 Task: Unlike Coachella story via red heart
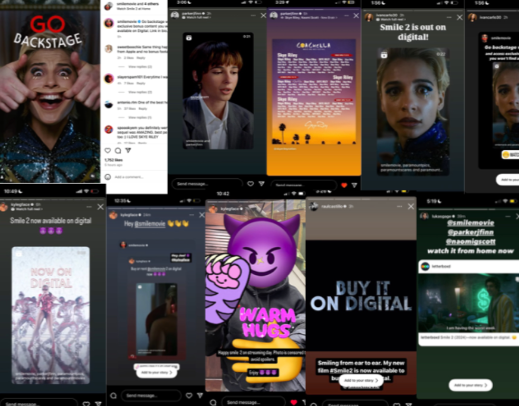pyautogui.click(x=344, y=185)
